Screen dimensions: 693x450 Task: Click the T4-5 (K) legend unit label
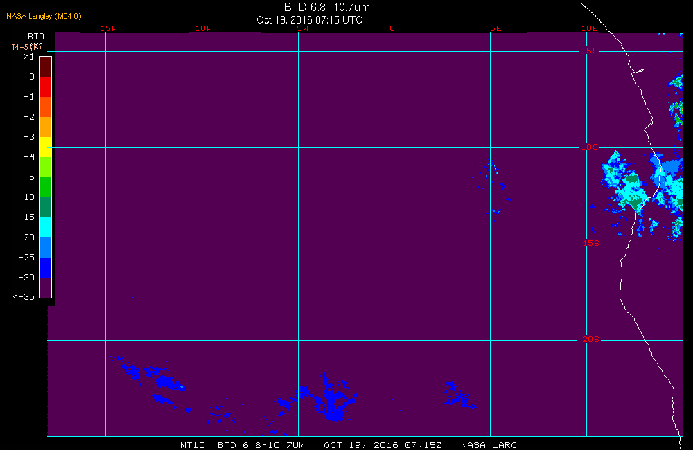(x=27, y=46)
